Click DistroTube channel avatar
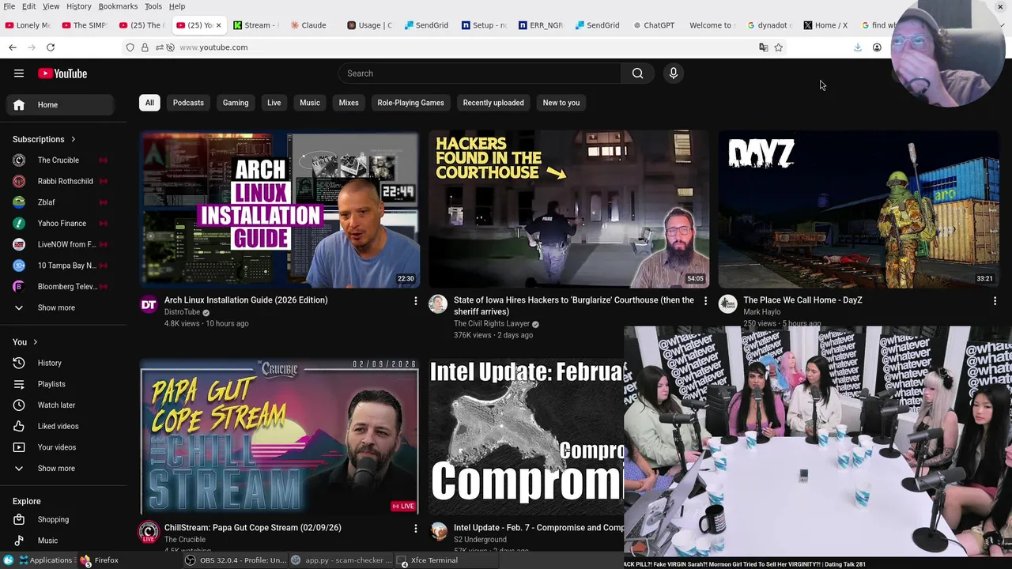 point(149,304)
